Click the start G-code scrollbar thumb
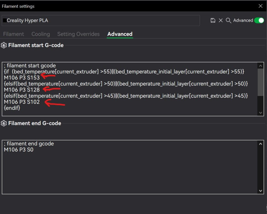The height and width of the screenshot is (214, 267). click(x=260, y=82)
